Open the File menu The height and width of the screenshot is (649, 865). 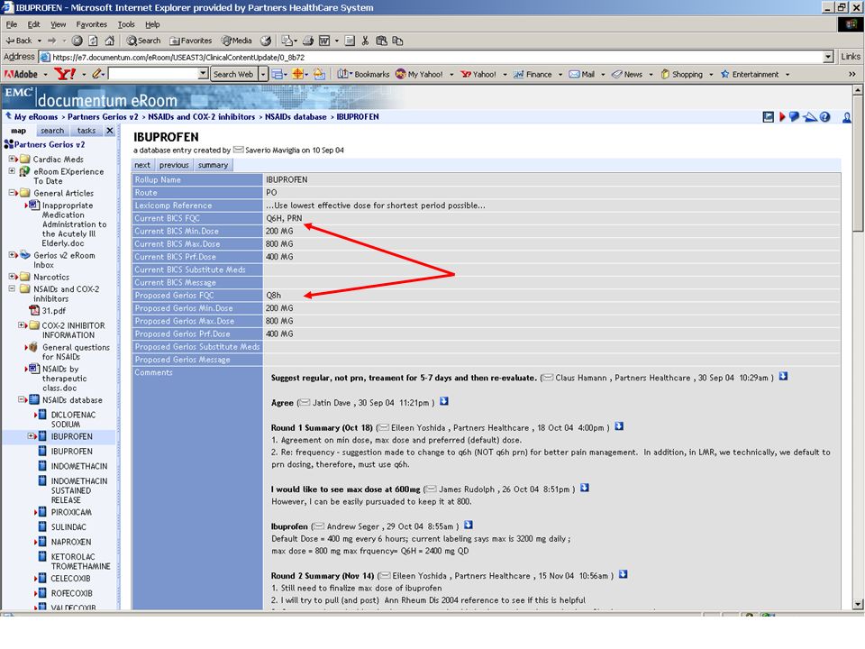[x=12, y=24]
